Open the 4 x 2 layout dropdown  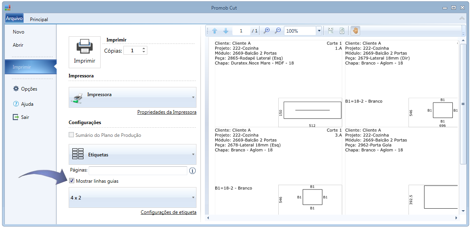(x=133, y=197)
